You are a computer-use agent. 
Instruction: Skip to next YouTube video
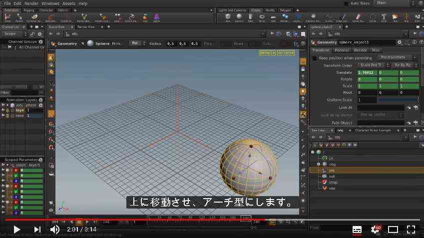tap(37, 230)
